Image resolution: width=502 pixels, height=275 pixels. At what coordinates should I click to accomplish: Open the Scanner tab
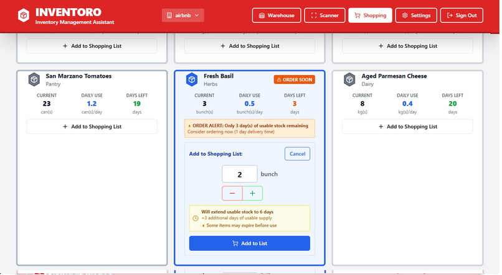[x=324, y=16]
